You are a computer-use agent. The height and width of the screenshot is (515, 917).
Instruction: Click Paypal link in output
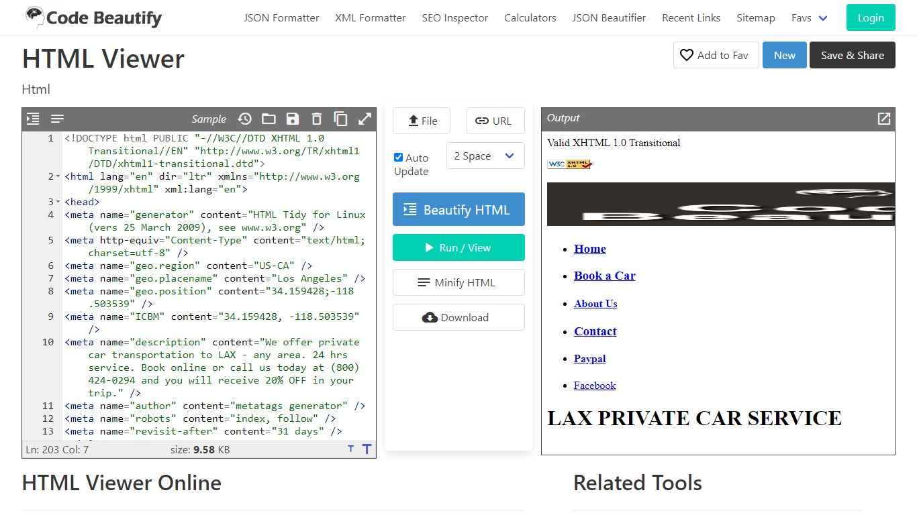coord(590,359)
